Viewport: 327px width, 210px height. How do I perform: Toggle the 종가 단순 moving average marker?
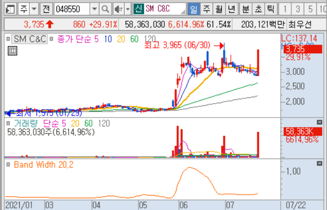(52, 39)
